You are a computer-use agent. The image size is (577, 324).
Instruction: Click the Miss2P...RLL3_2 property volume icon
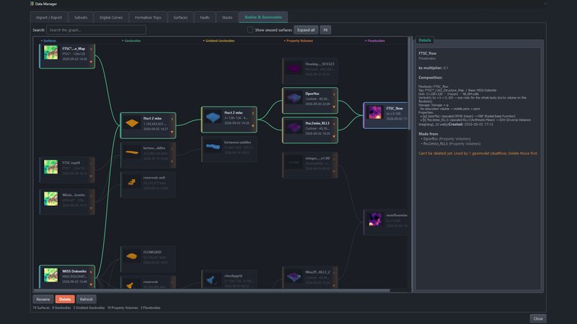294,276
